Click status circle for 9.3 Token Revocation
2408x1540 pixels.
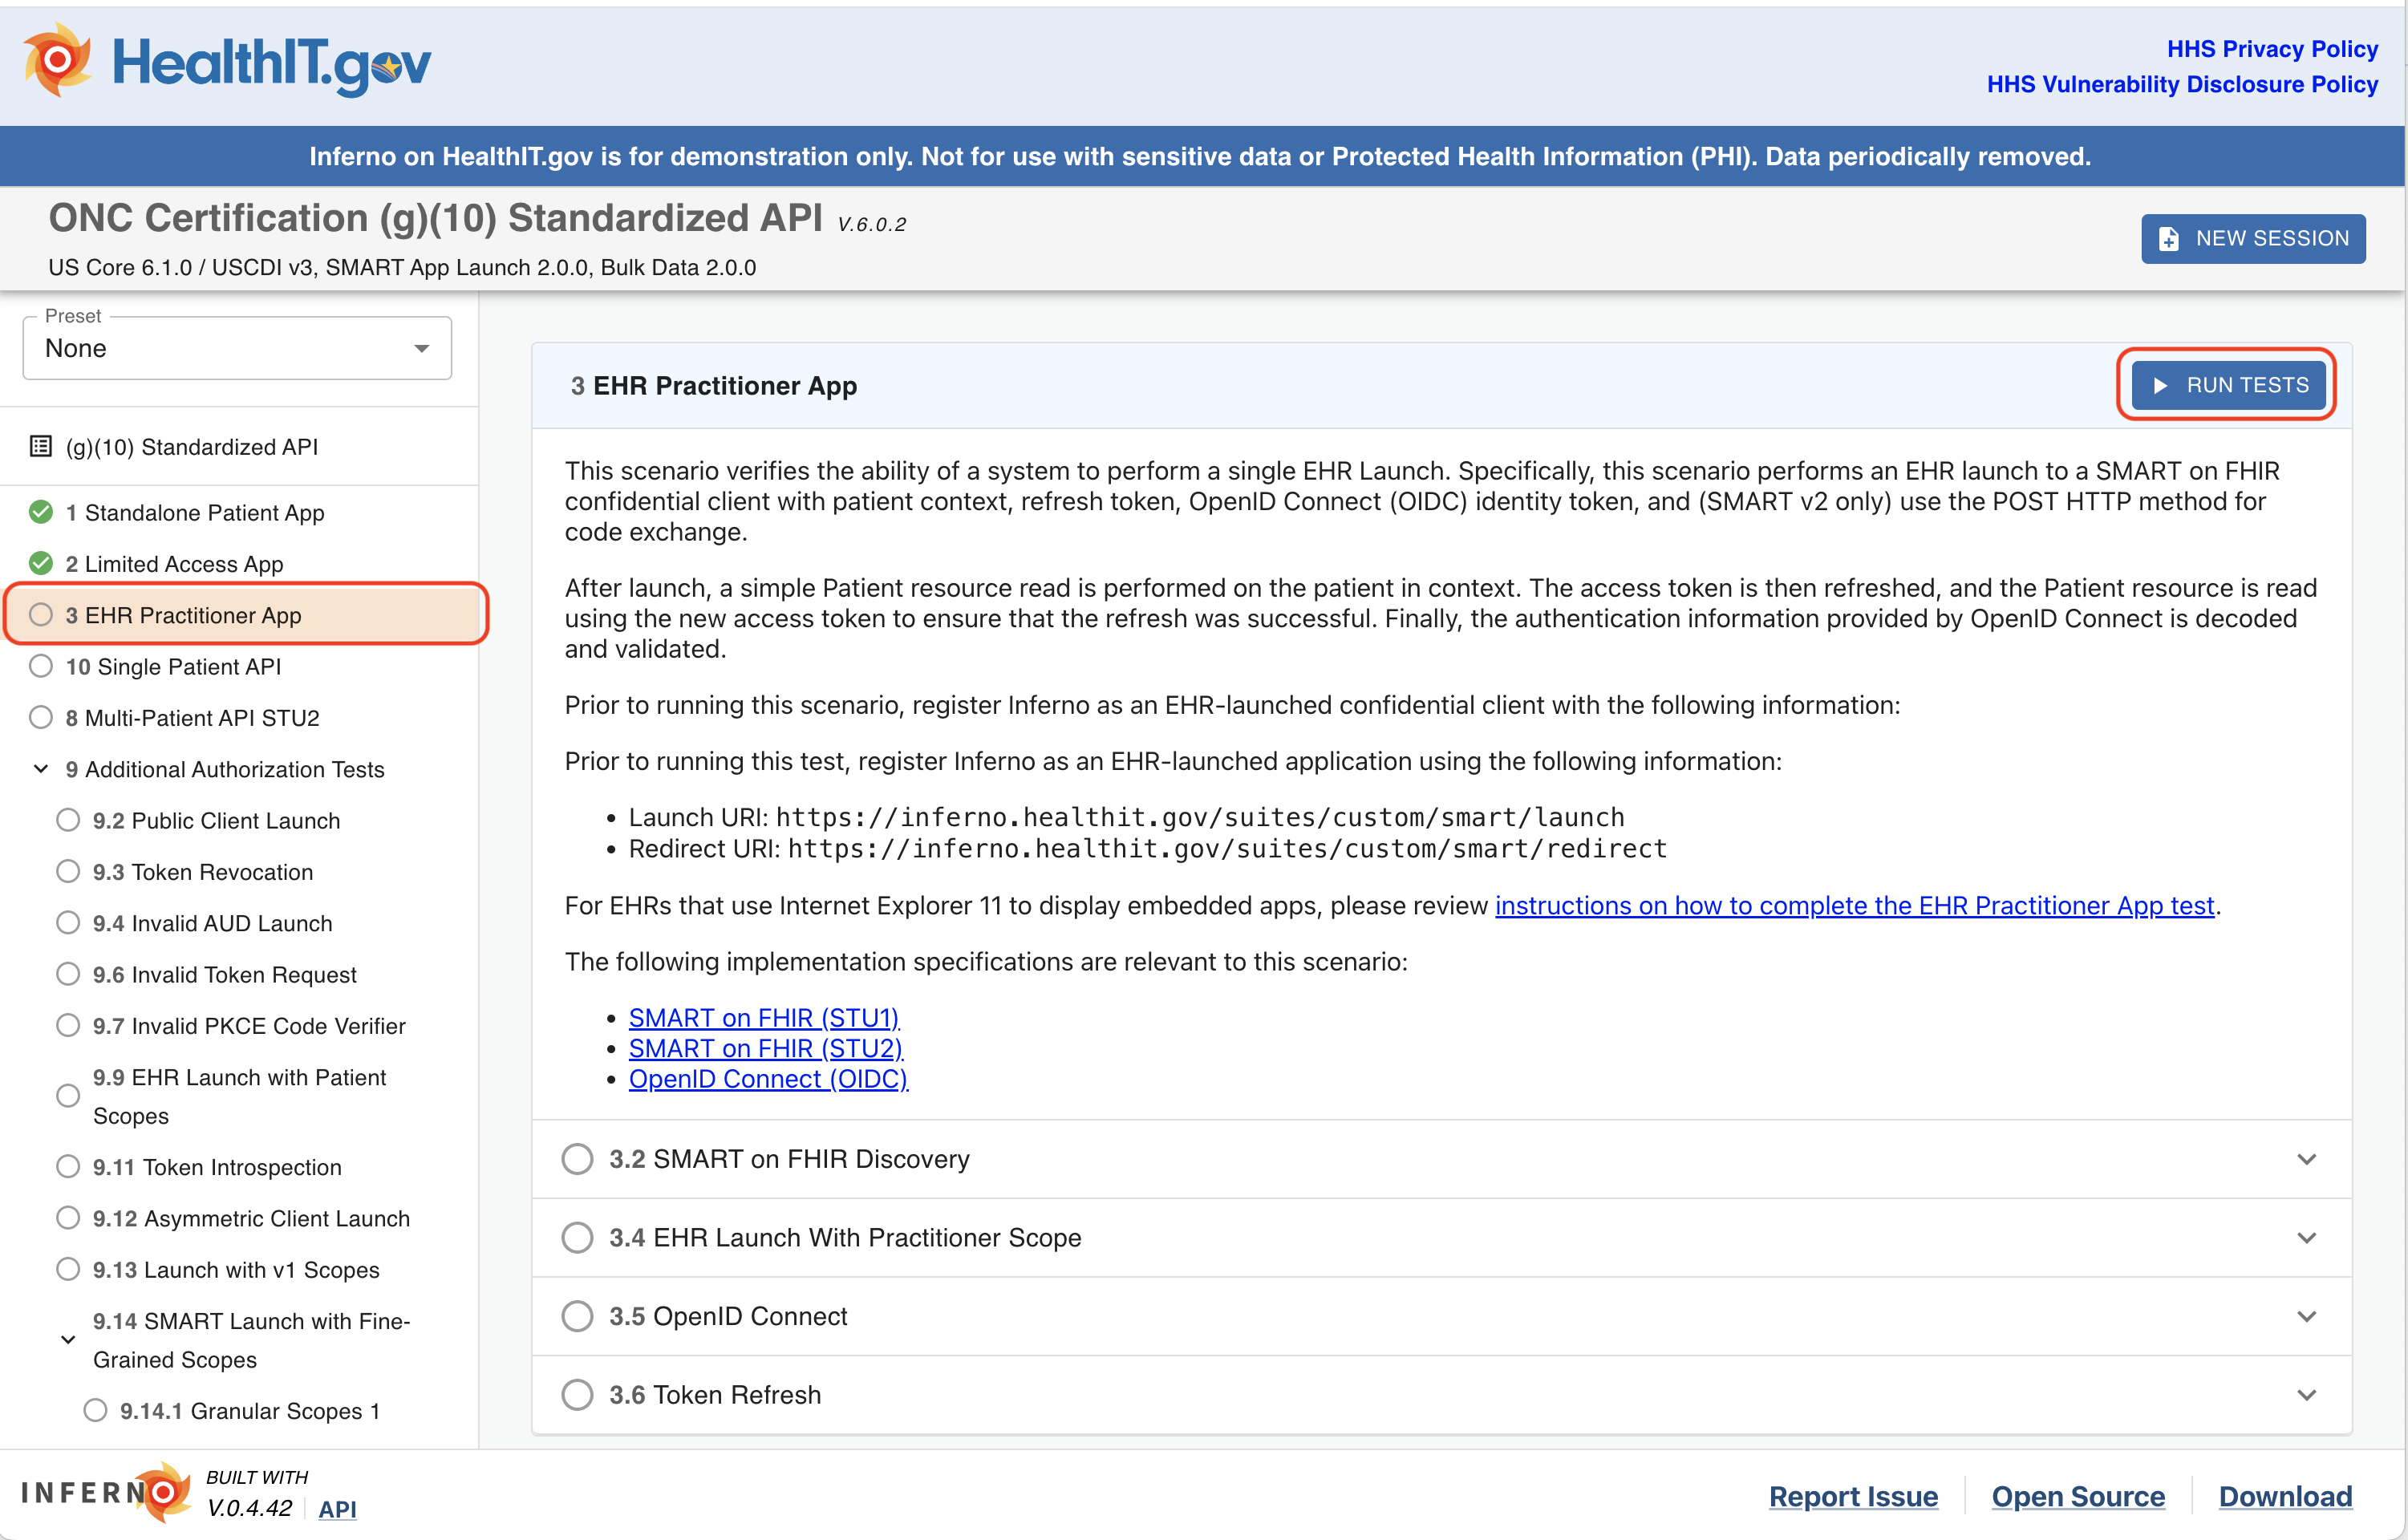point(68,871)
